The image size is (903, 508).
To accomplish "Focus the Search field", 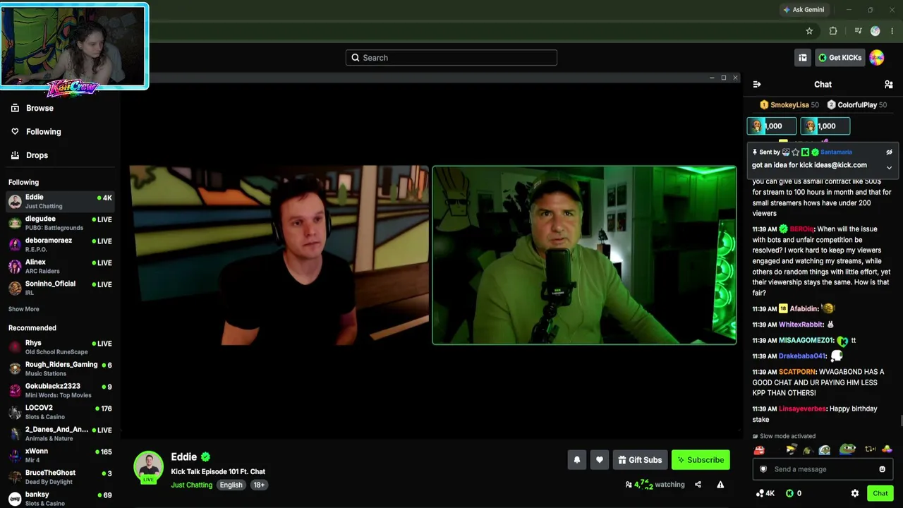I will tap(451, 58).
